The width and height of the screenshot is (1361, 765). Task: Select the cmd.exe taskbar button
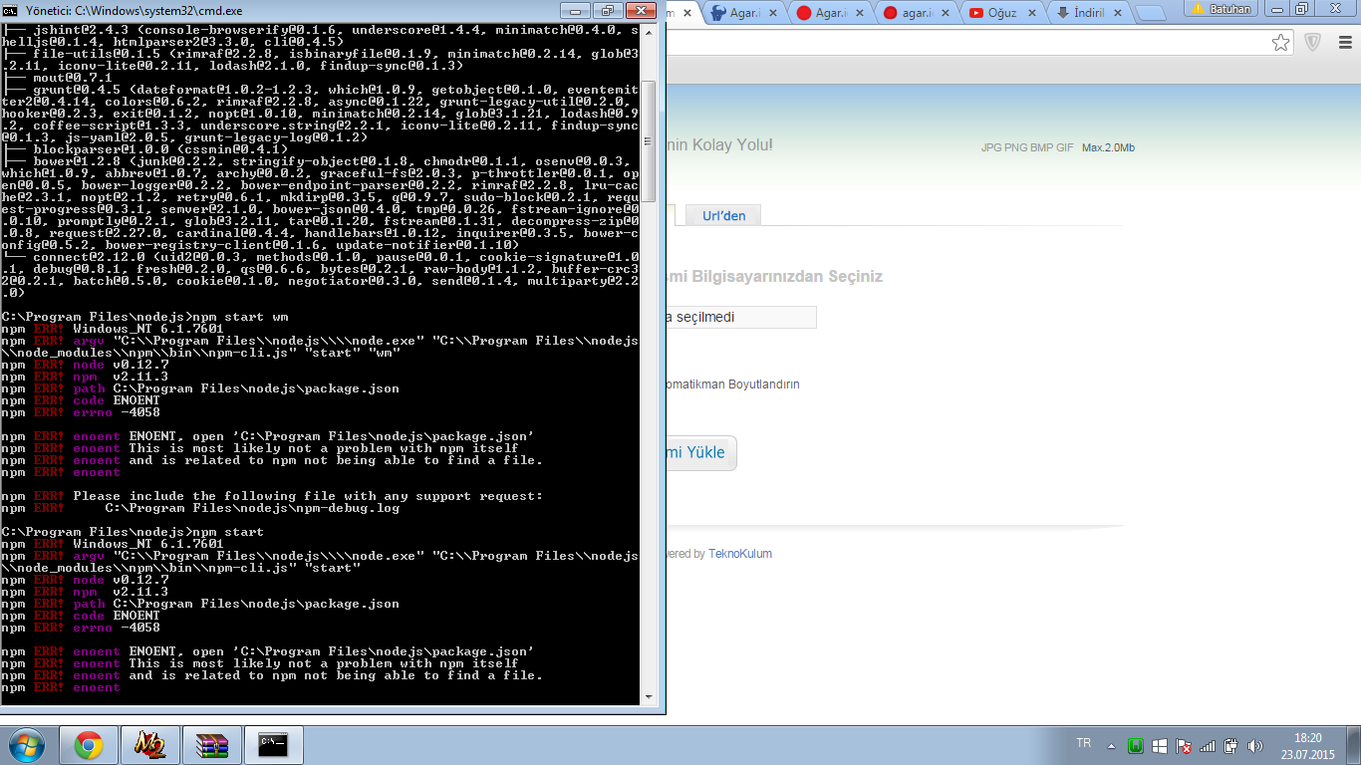click(x=273, y=745)
